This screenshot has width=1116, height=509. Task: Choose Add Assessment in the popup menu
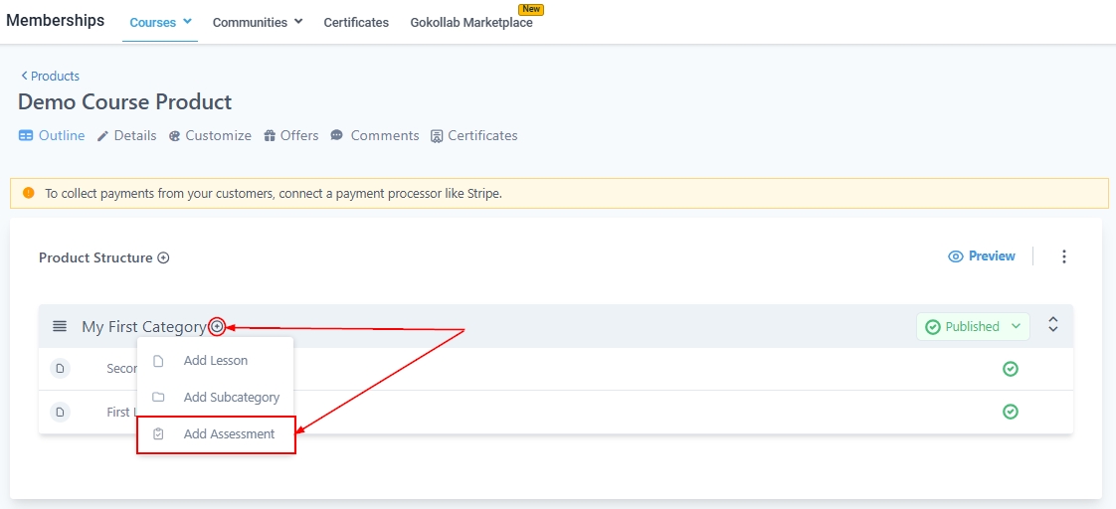click(216, 434)
